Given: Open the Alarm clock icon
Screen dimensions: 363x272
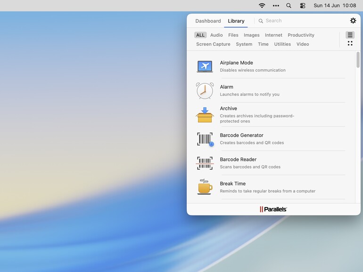Looking at the screenshot, I should tap(205, 91).
